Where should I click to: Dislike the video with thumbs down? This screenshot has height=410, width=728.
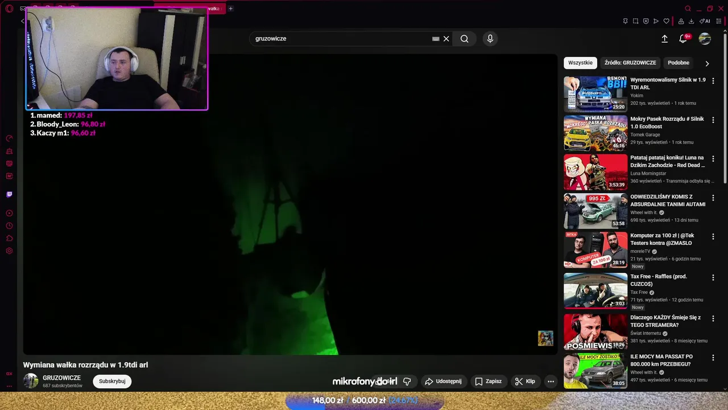coord(407,382)
